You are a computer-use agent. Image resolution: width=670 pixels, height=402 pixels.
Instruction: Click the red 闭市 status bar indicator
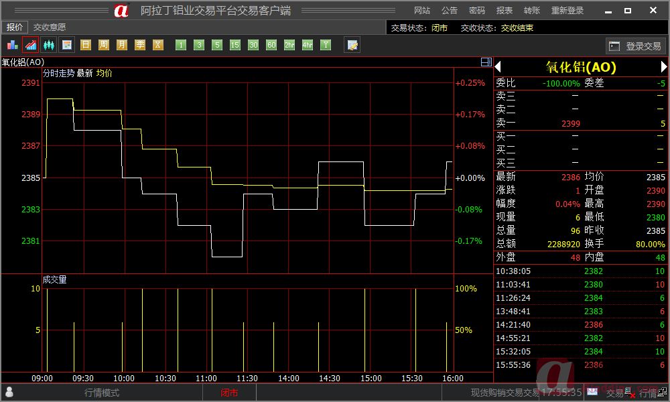229,393
